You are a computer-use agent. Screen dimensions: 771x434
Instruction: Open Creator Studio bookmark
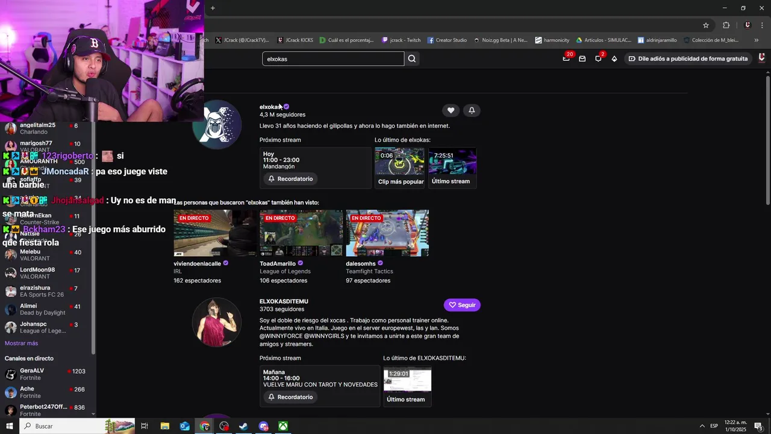click(x=447, y=40)
